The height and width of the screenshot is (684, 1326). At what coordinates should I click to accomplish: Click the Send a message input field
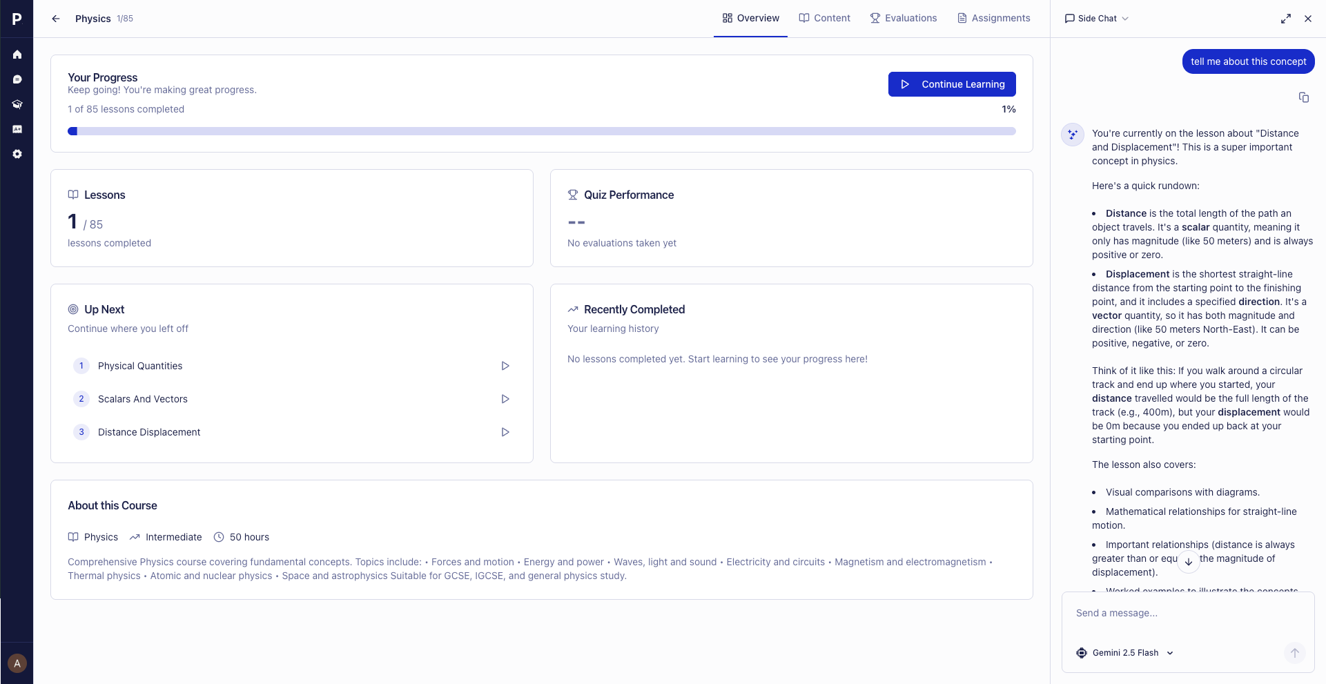(1173, 613)
